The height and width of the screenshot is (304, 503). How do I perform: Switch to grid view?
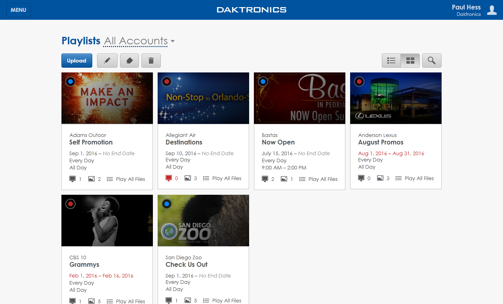pyautogui.click(x=410, y=61)
